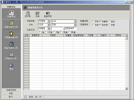Select 미연체 radio button
Screen dimensions: 134x100
point(100,25)
